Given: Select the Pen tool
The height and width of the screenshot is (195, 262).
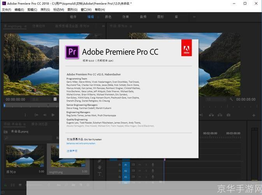Looking at the screenshot, I should click(99, 161).
